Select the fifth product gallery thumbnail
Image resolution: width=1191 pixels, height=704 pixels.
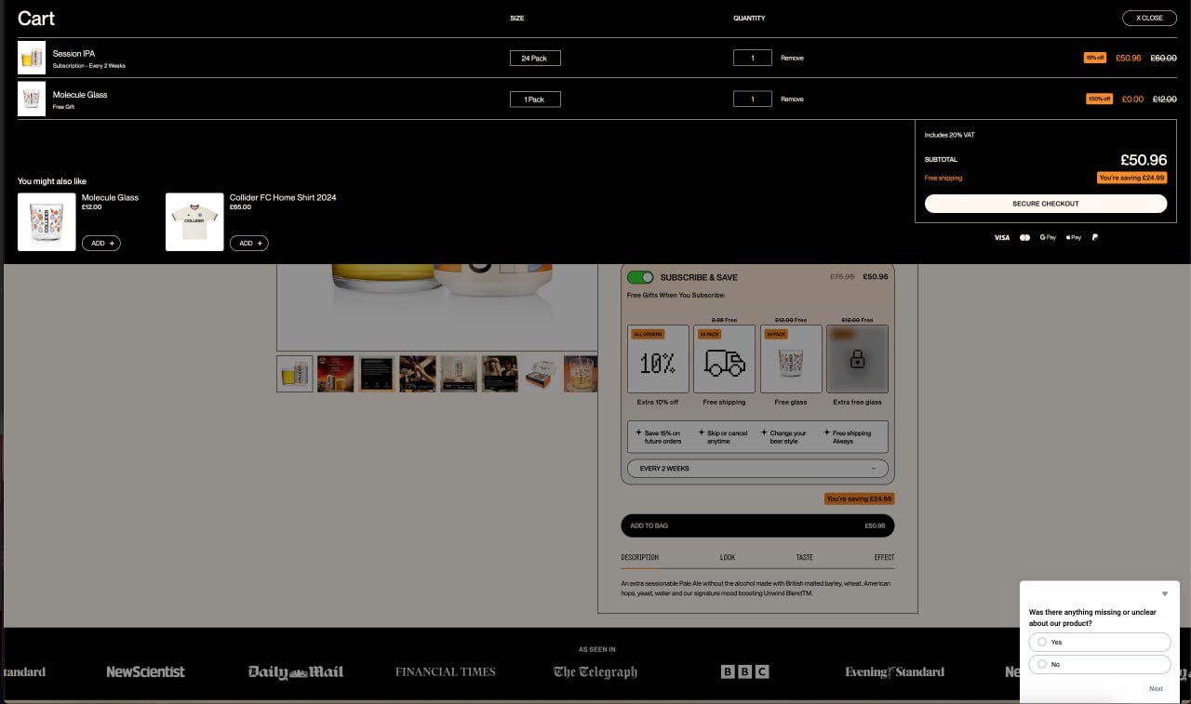(459, 374)
